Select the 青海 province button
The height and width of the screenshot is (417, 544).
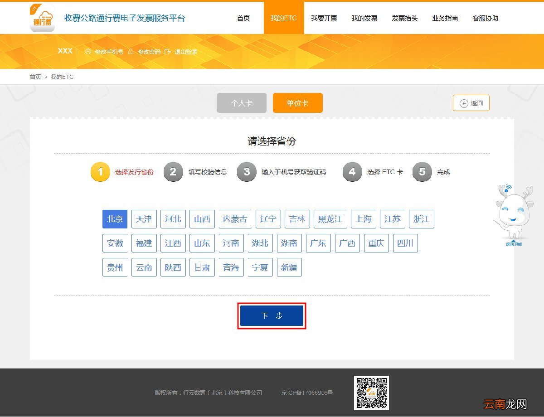231,267
